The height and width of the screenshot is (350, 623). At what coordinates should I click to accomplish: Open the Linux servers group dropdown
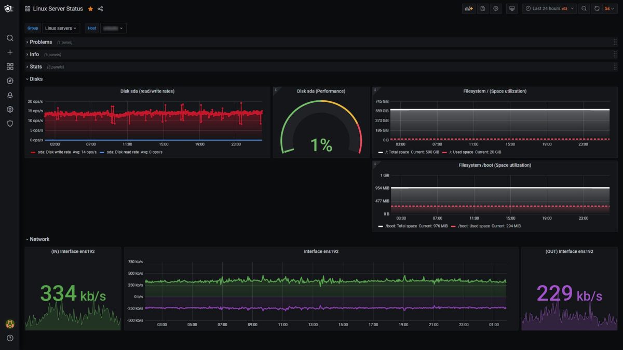(x=60, y=28)
